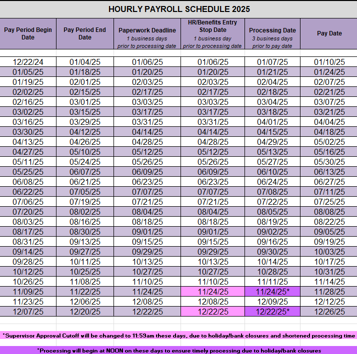Image resolution: width=357 pixels, height=354 pixels.
Task: Select Paperwork Deadline cell 03/31/25
Action: pos(147,122)
